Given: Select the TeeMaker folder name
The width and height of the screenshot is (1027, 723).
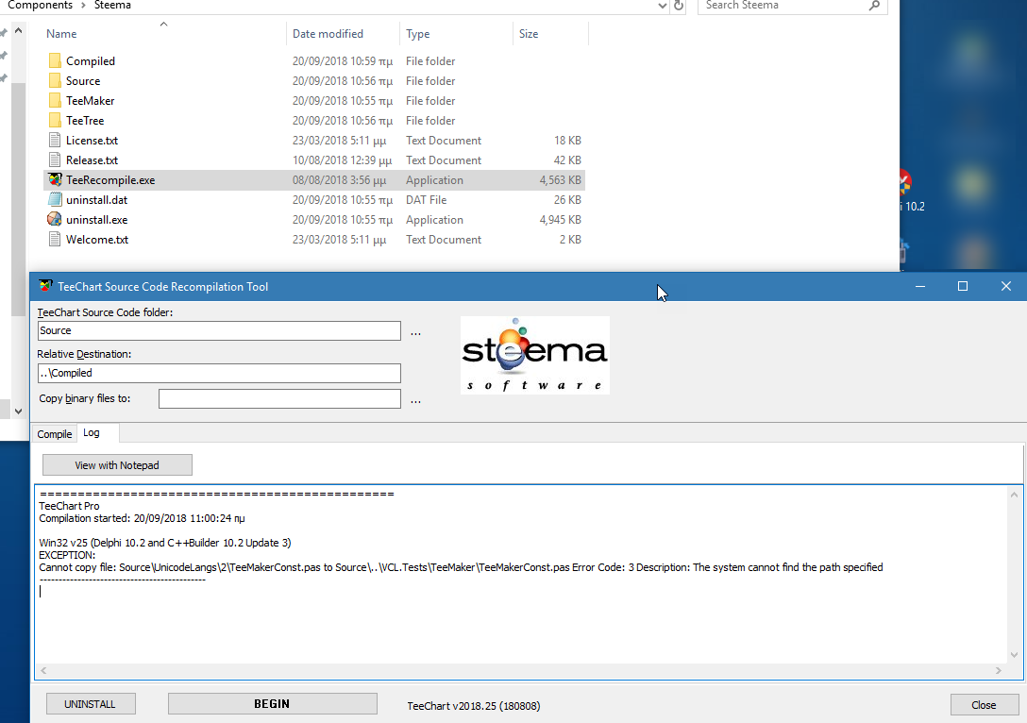Looking at the screenshot, I should coord(91,101).
